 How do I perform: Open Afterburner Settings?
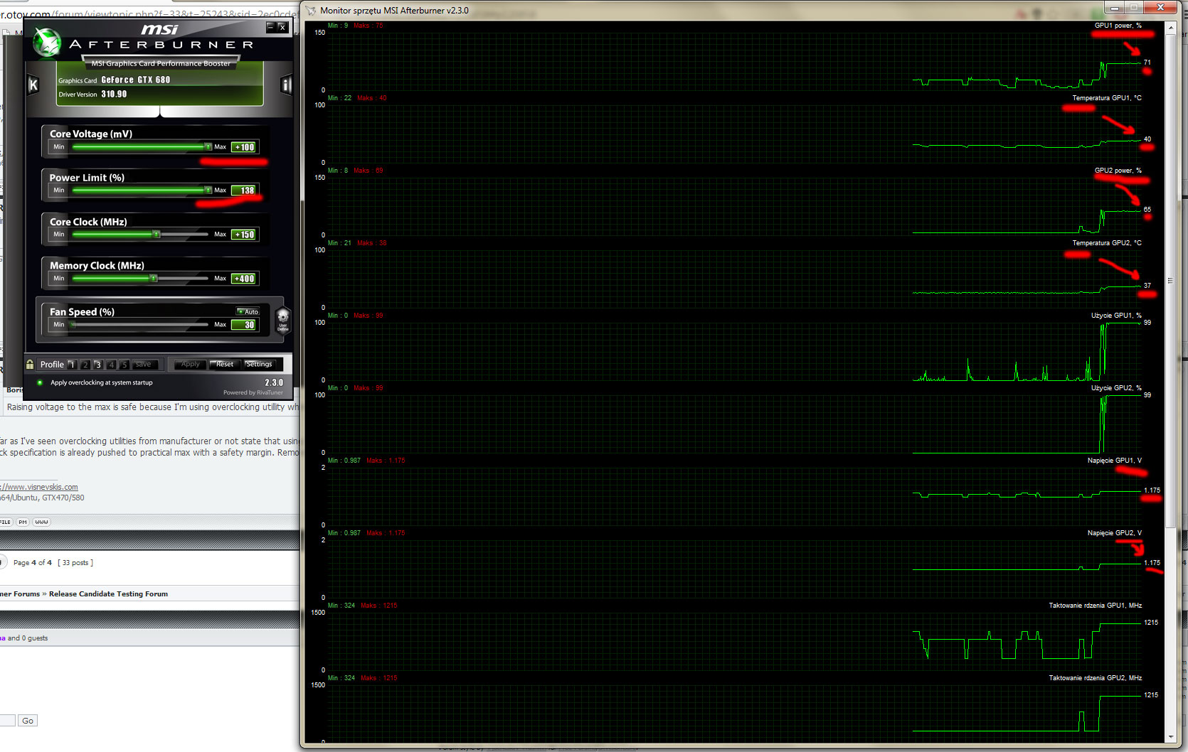click(259, 364)
